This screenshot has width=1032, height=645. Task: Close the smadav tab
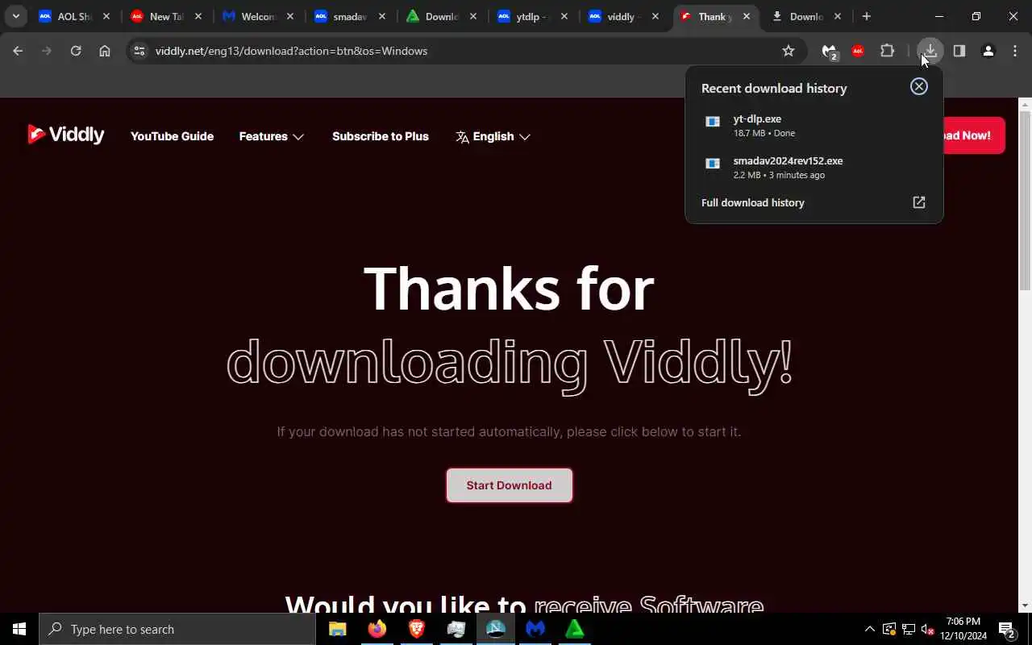point(381,16)
